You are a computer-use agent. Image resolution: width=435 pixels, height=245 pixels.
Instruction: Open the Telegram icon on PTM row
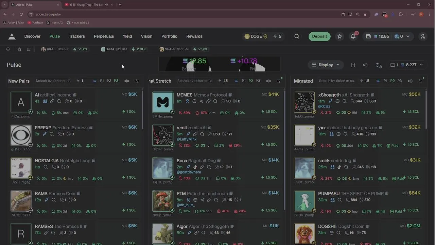pos(202,200)
